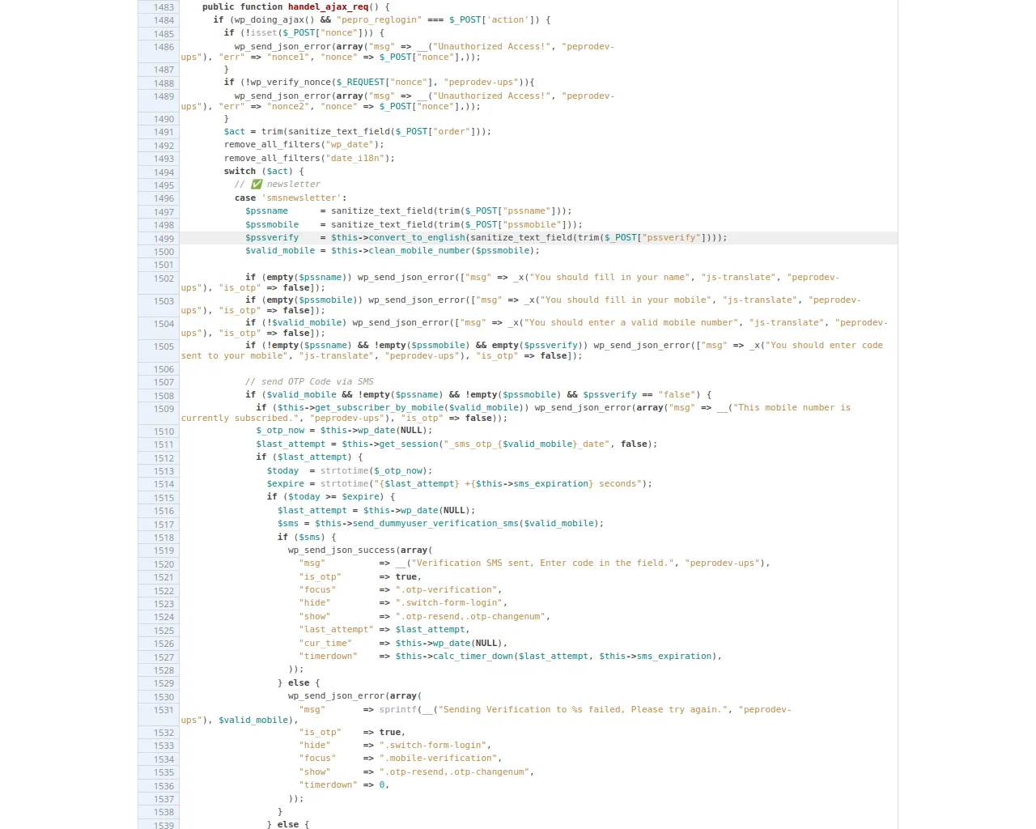Click "last_attempt" key on line 1525

[x=336, y=629]
